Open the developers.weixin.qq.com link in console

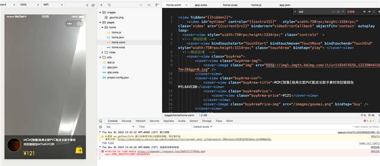click(195, 139)
